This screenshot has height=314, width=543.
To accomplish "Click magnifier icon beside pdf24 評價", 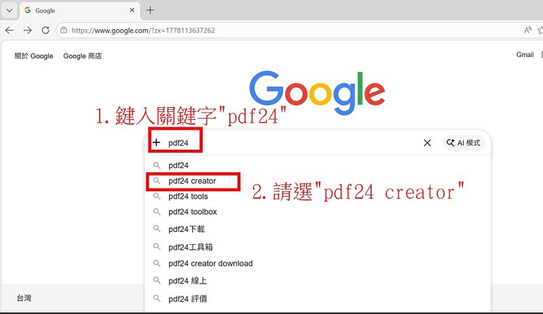I will point(157,298).
